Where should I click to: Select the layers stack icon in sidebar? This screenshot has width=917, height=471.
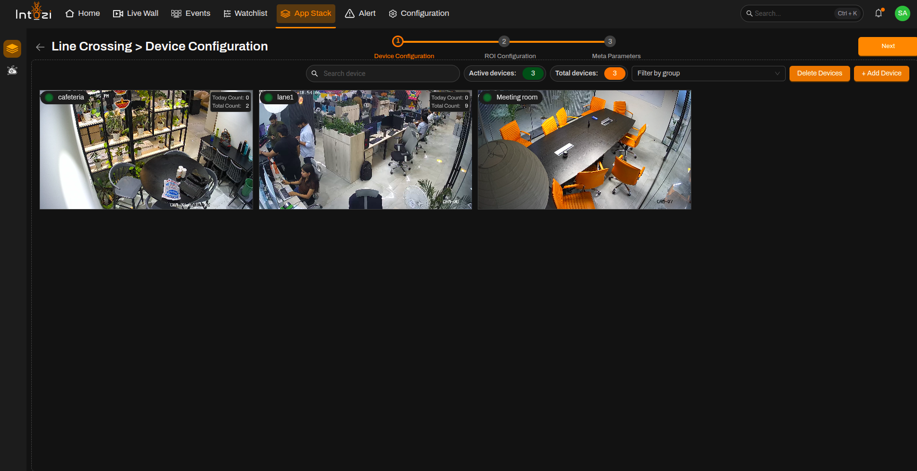pos(13,49)
